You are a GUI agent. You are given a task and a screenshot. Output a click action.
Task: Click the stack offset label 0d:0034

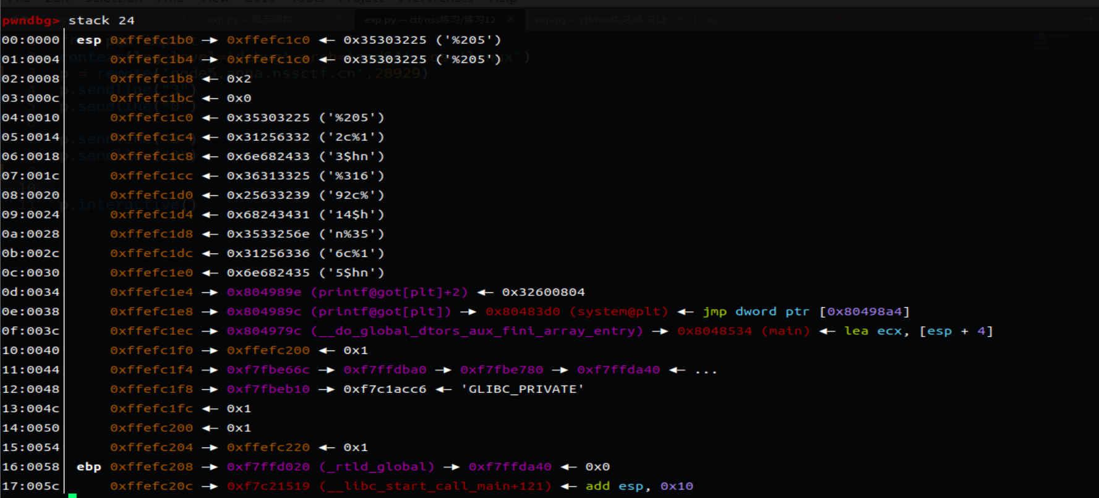pyautogui.click(x=31, y=292)
